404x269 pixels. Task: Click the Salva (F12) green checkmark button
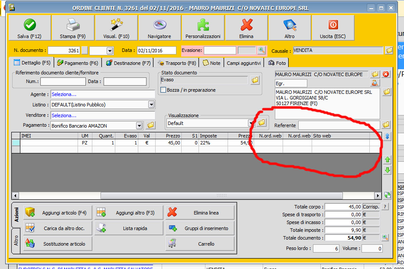click(29, 28)
